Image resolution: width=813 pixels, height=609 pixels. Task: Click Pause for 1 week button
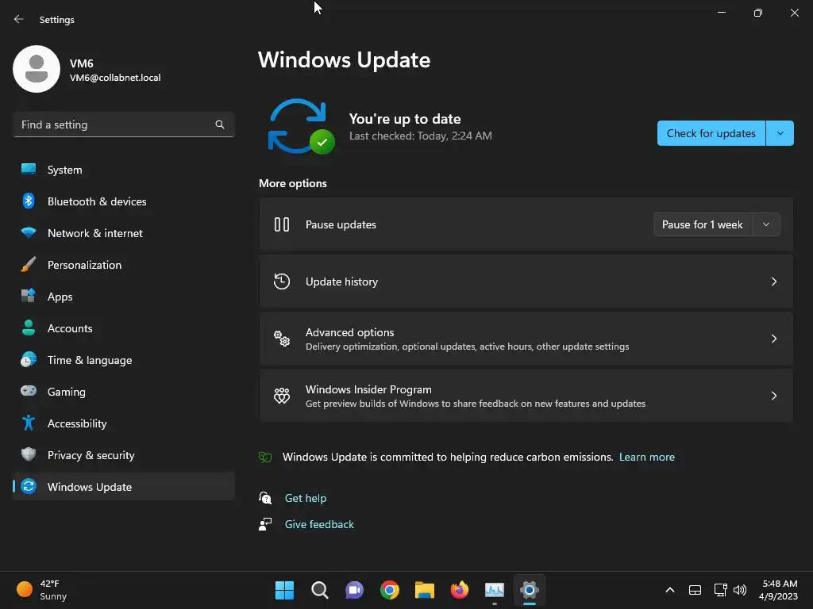[702, 224]
